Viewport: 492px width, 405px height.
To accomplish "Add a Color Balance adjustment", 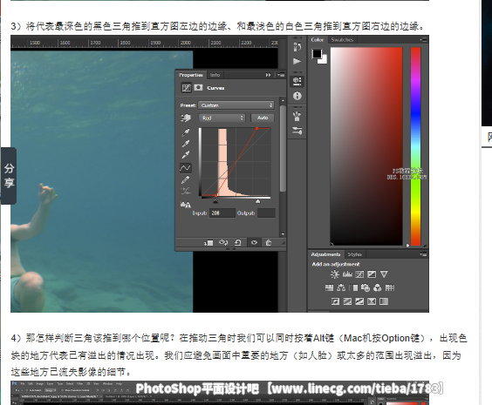I will (341, 287).
